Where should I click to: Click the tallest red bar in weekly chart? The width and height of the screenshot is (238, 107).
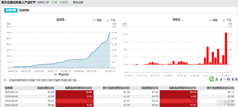pyautogui.click(x=226, y=49)
